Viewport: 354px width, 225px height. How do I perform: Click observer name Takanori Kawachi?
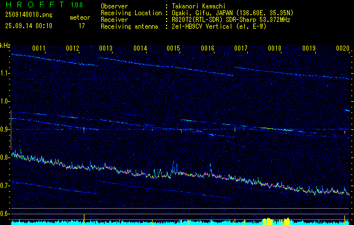coord(199,6)
